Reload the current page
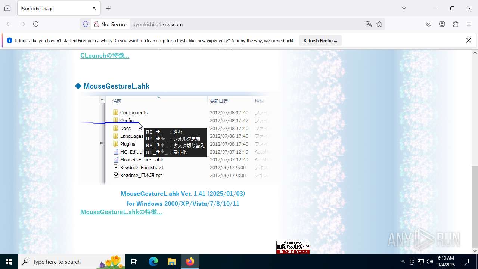 [x=36, y=24]
